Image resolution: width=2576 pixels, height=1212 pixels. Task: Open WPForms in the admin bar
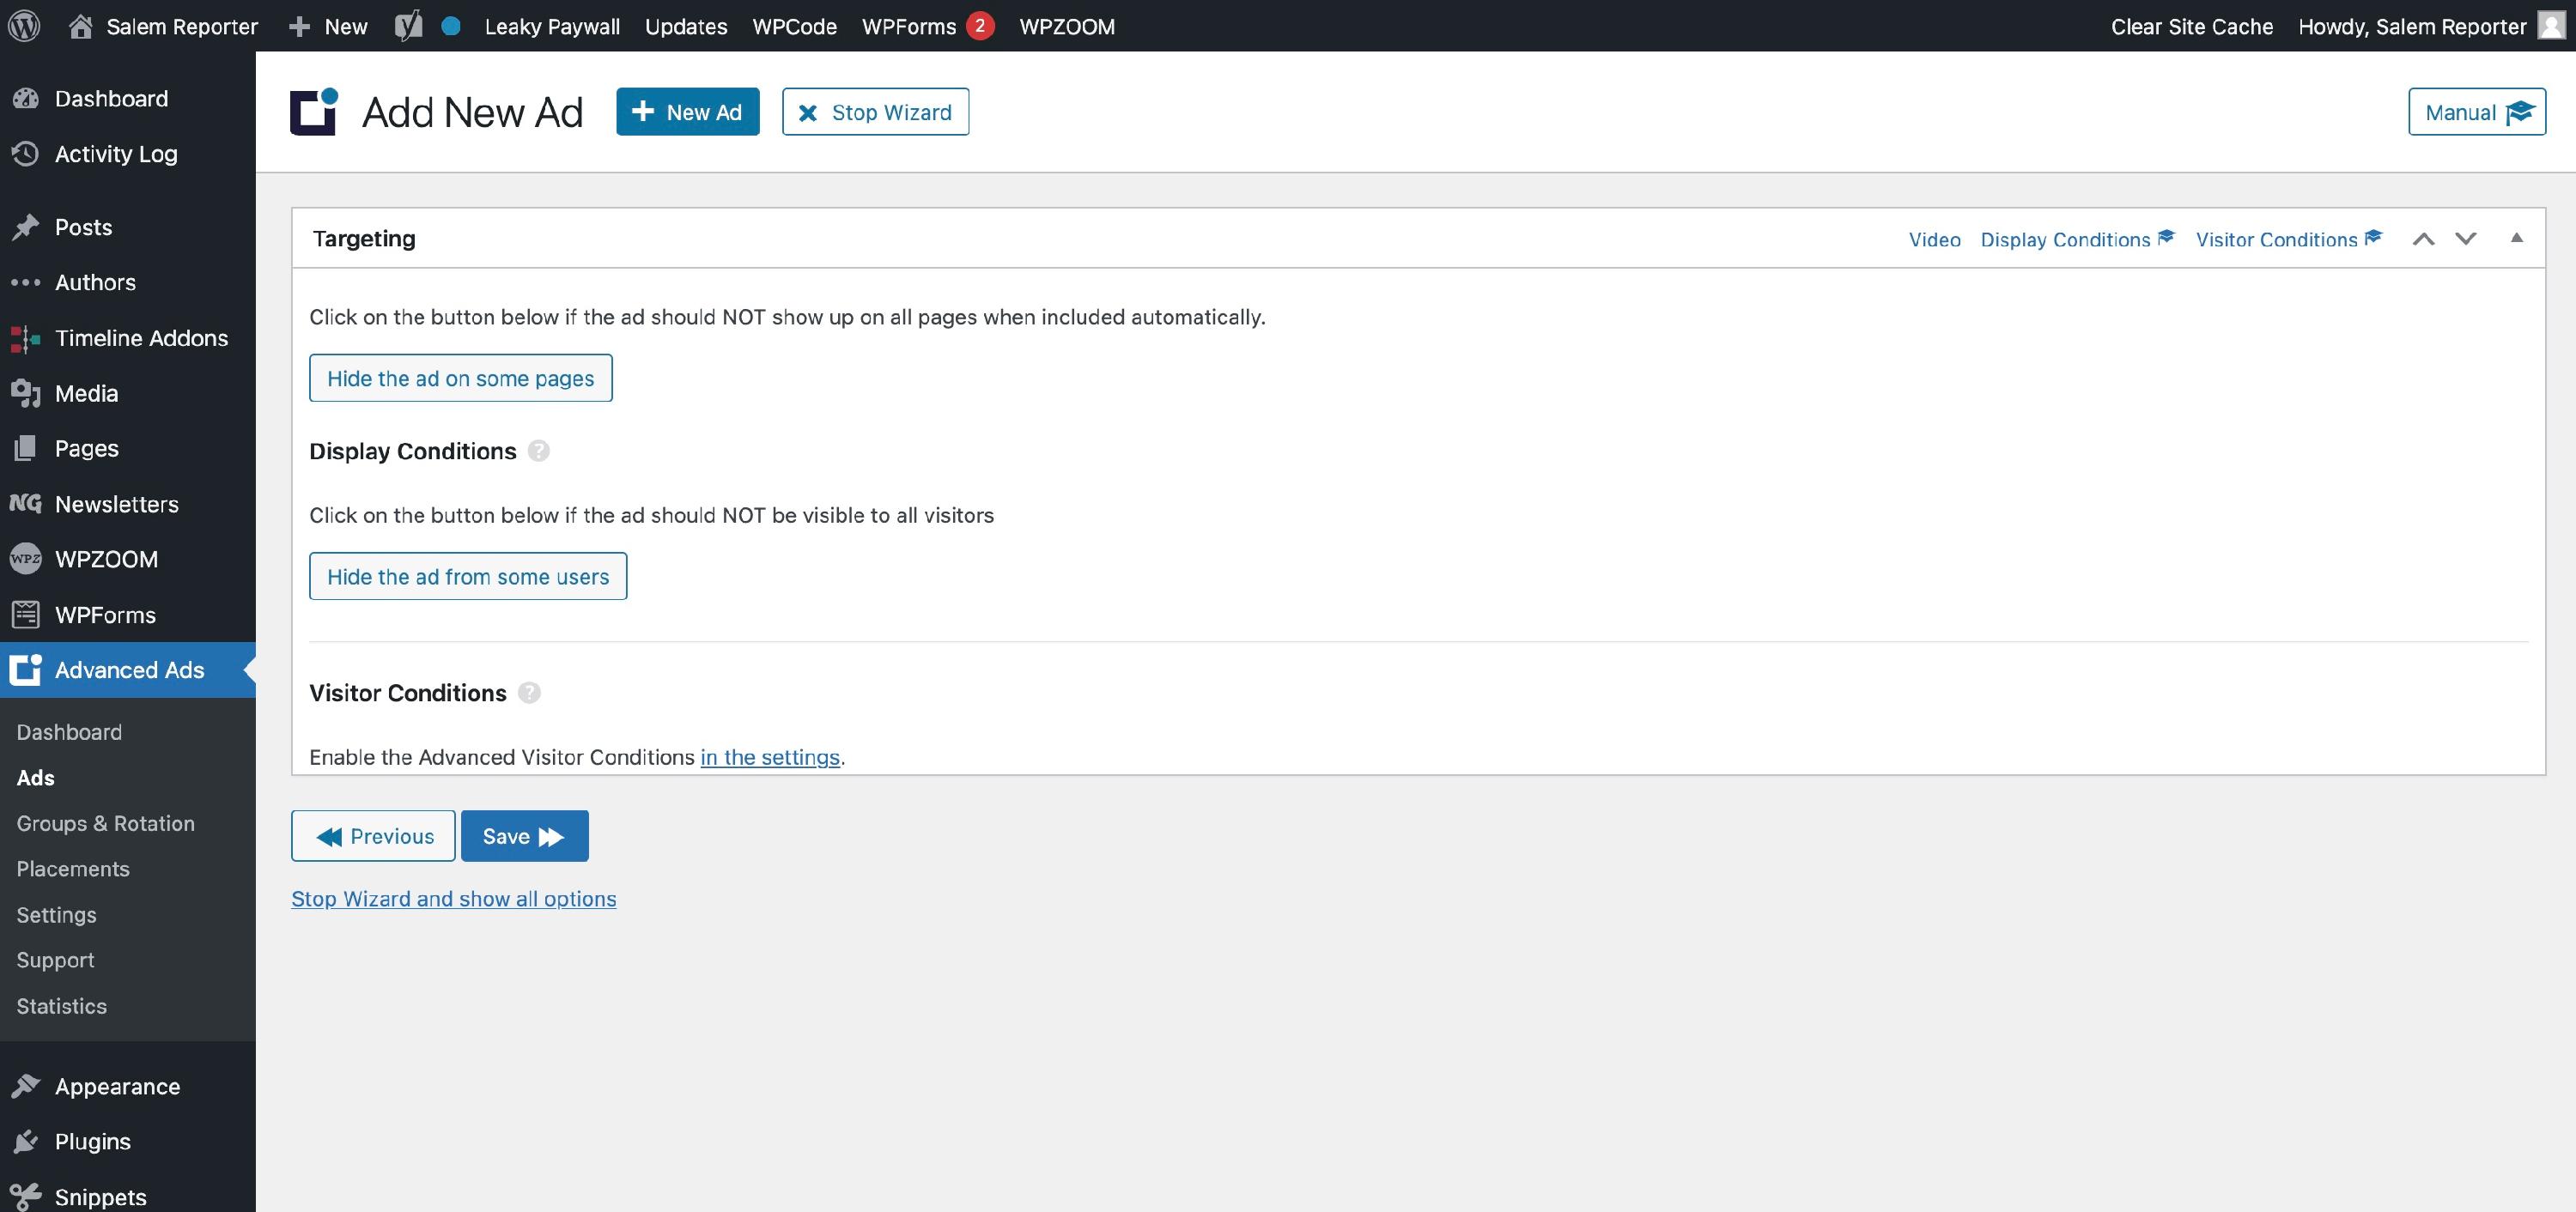point(908,26)
